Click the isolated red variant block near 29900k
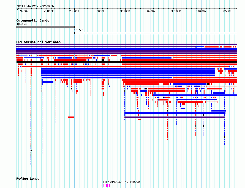This screenshot has height=188, width=245. point(71,117)
